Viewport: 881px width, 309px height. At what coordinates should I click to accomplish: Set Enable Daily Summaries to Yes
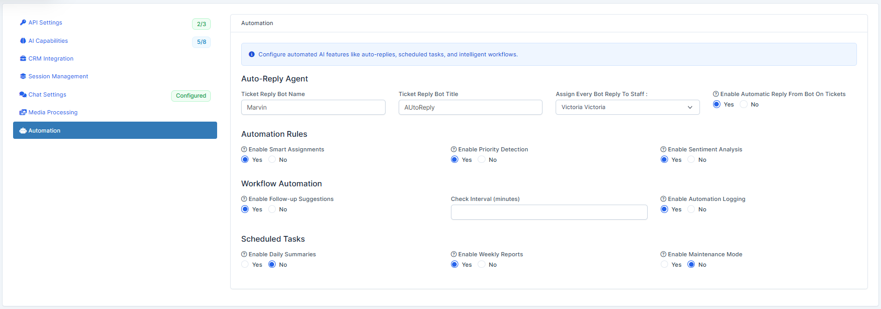pos(245,265)
